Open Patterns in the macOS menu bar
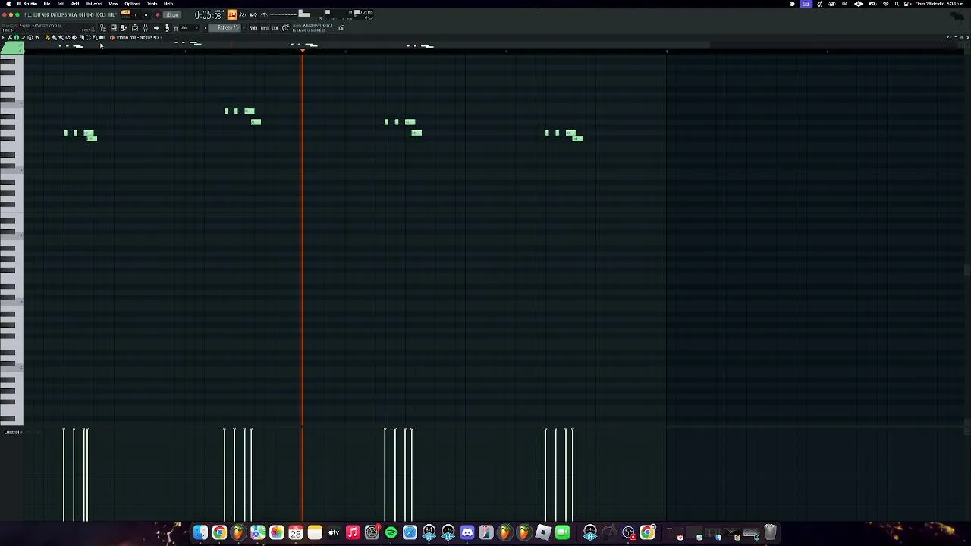This screenshot has width=971, height=546. 94,4
